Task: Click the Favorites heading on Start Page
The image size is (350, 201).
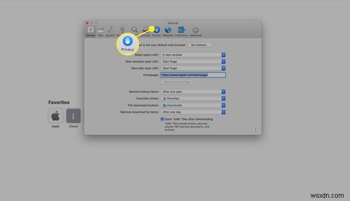Action: tap(59, 102)
